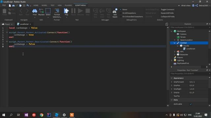Open Chrome from the taskbar
The image size is (211, 118).
point(42,115)
